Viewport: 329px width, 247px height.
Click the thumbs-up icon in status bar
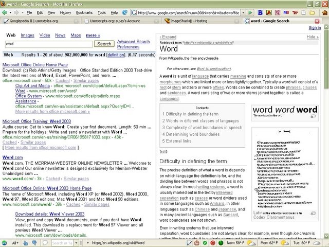[26, 243]
